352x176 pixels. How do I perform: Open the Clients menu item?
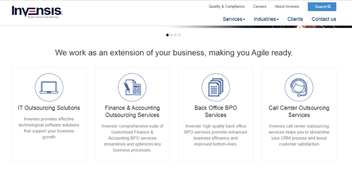[x=295, y=19]
